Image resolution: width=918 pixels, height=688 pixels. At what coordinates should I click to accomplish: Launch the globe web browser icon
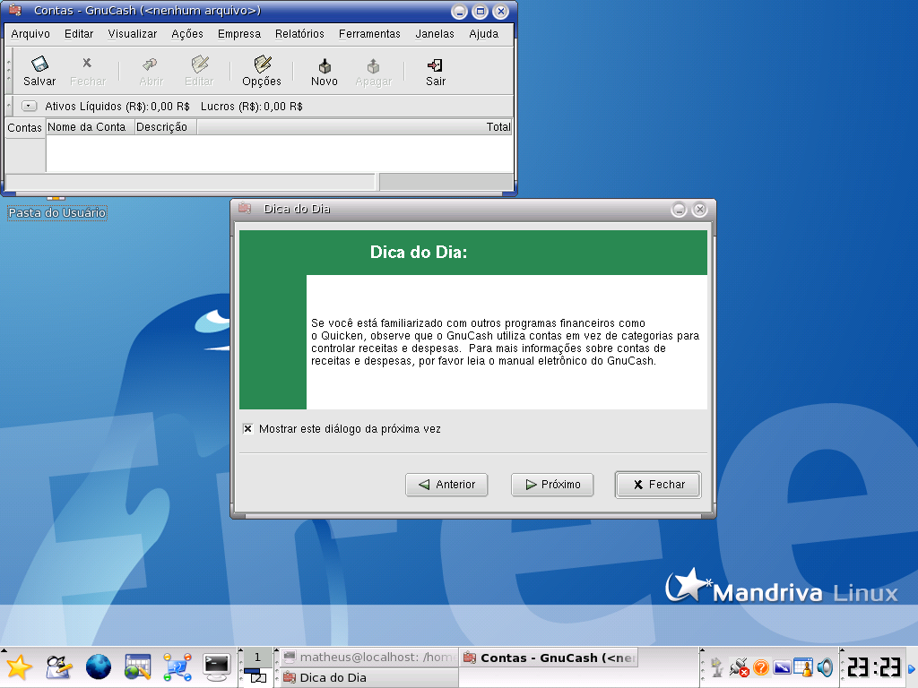tap(99, 667)
